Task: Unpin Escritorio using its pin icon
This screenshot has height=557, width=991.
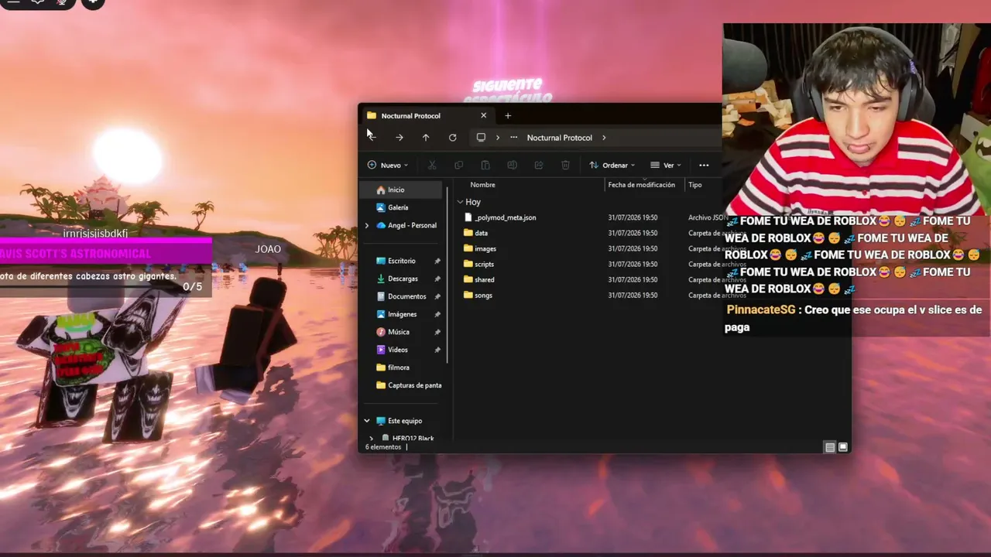Action: tap(437, 261)
